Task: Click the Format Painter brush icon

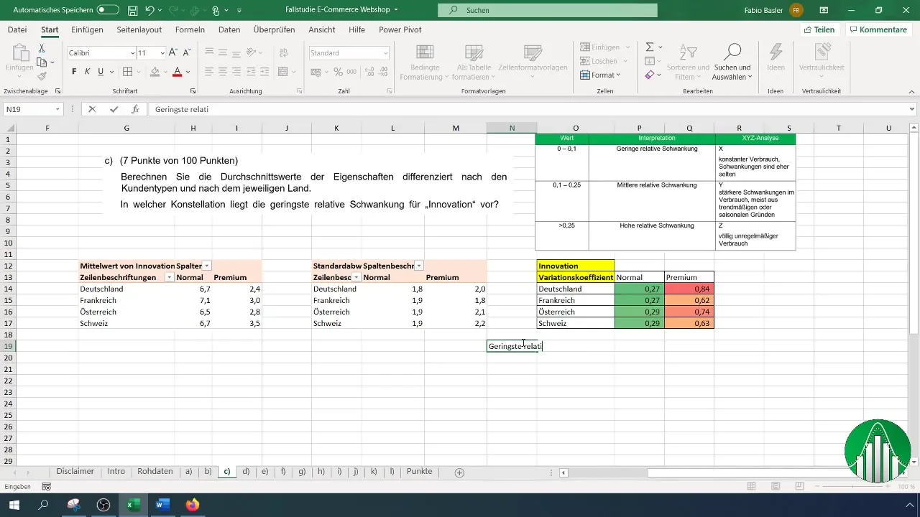Action: point(42,76)
